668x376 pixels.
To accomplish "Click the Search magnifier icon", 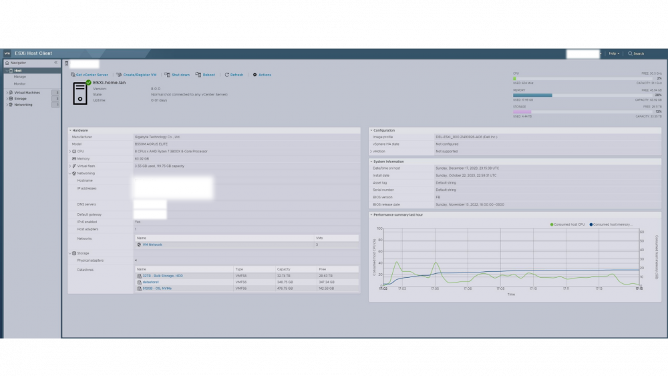I will coord(630,53).
